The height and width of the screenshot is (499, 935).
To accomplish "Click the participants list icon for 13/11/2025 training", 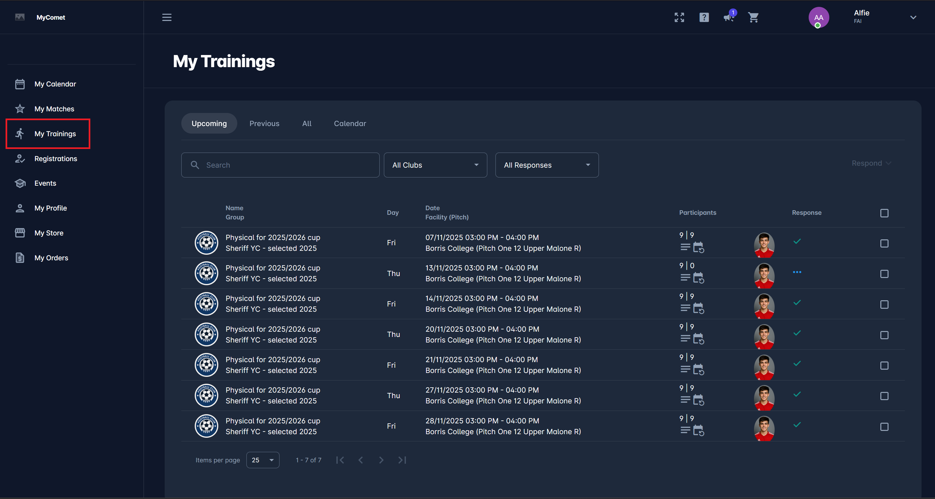I will [685, 278].
